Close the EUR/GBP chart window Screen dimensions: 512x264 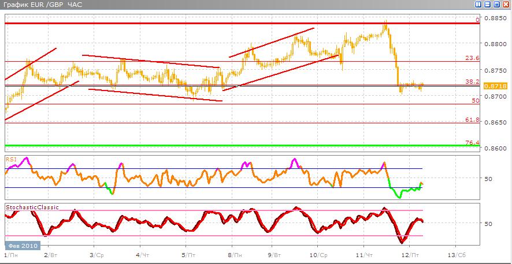click(505, 5)
